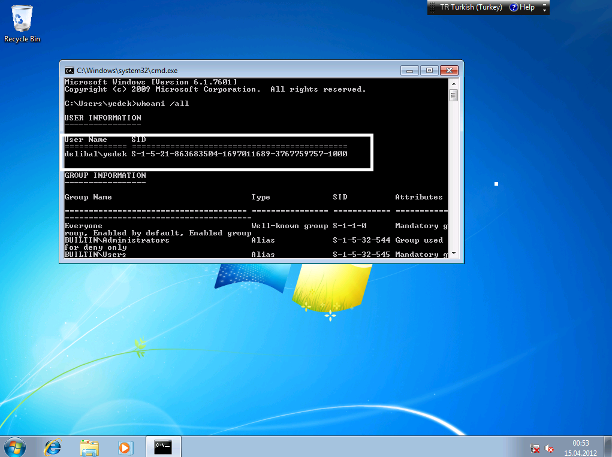Click the cmd.exe taskbar button
The height and width of the screenshot is (457, 612).
[x=163, y=446]
